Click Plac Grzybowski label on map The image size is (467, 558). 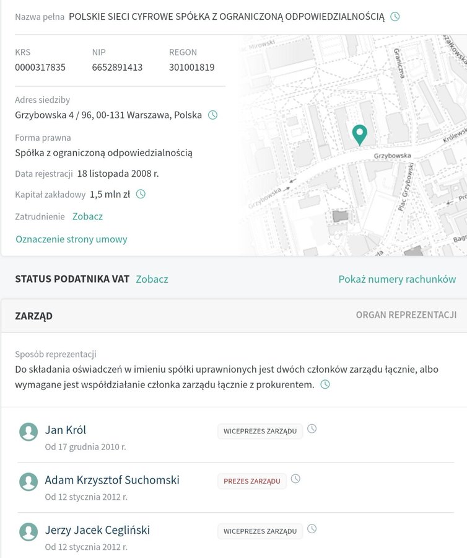click(x=406, y=187)
